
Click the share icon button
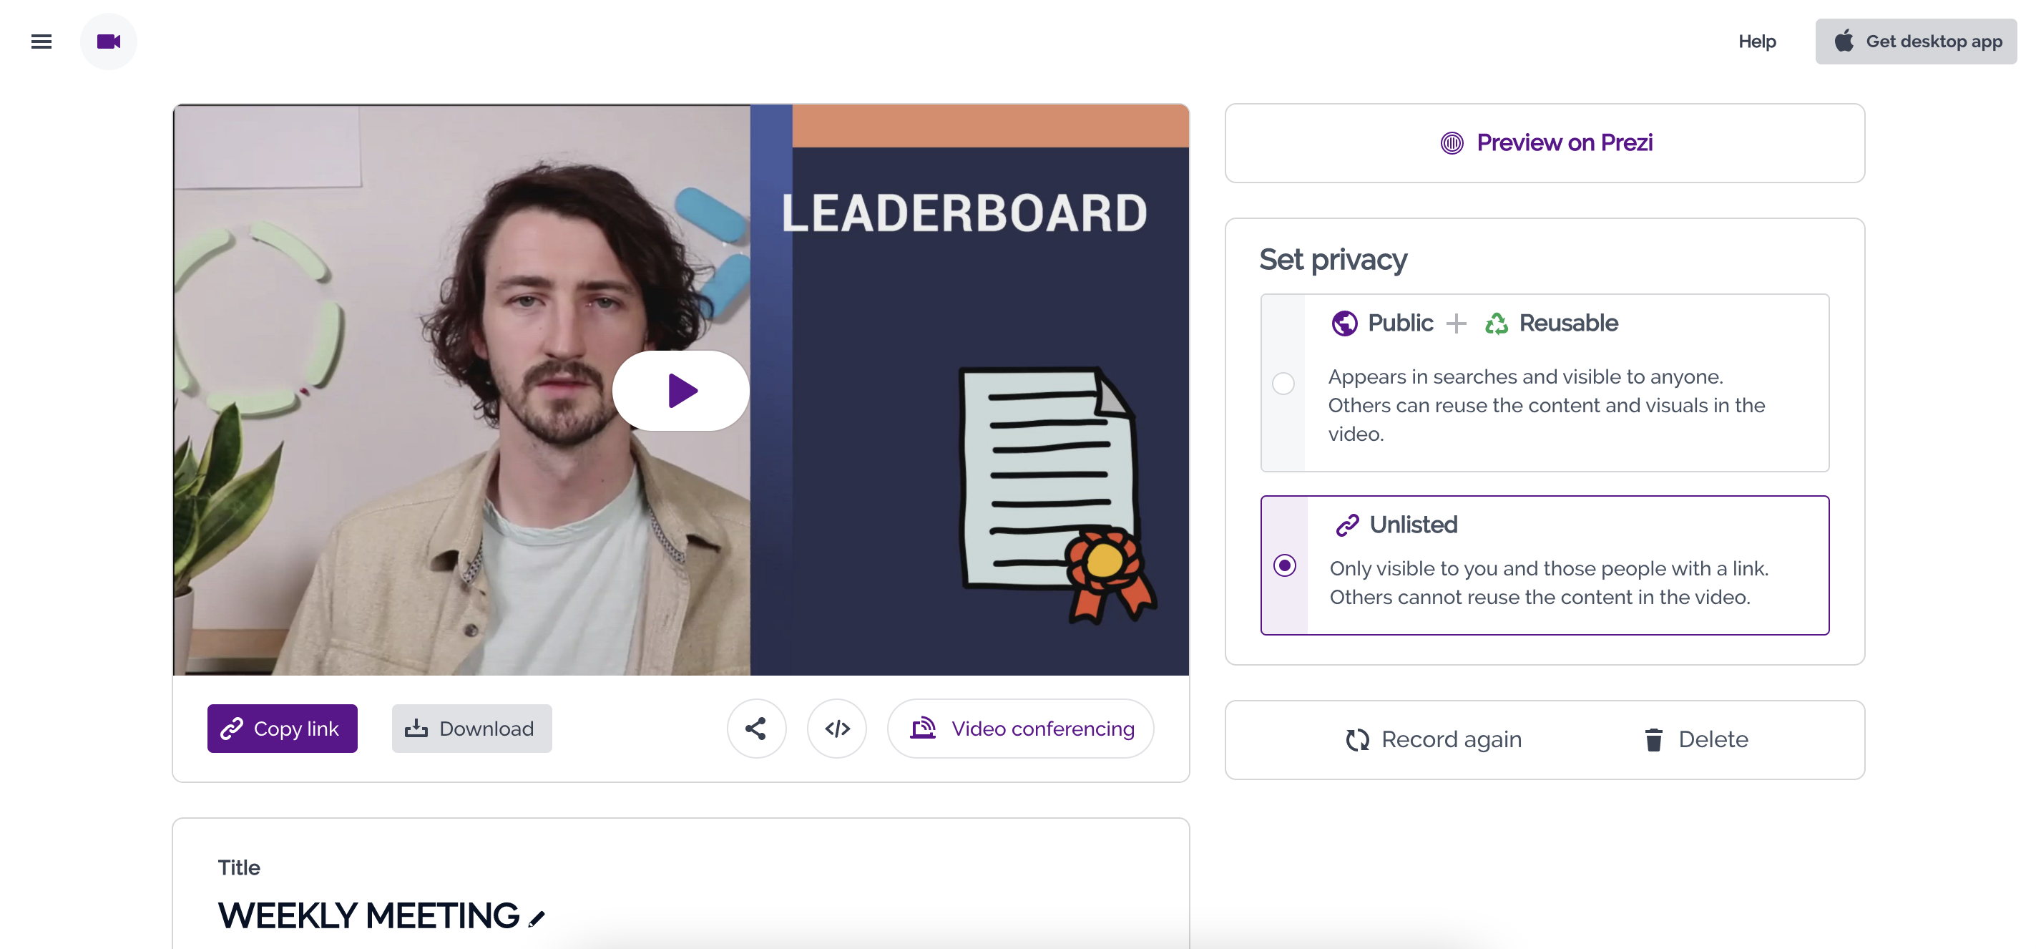pos(755,729)
